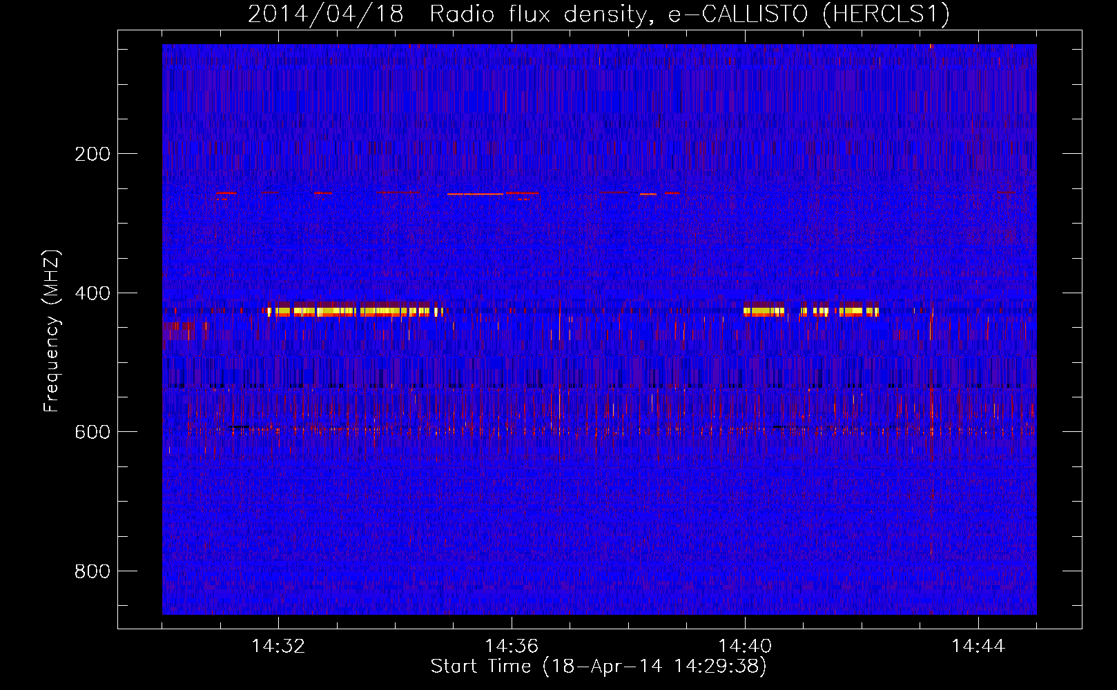The image size is (1117, 690).
Task: Click the 'Start Time (18-Apr-14 14:29:38)' label
Action: 599,667
